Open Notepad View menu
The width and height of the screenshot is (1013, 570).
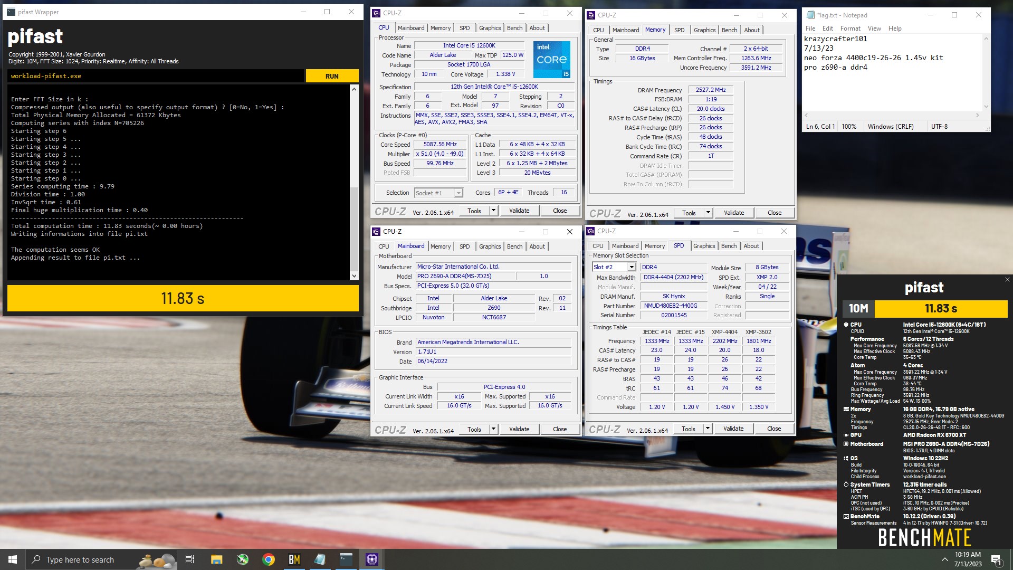tap(874, 28)
